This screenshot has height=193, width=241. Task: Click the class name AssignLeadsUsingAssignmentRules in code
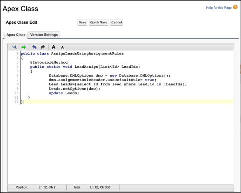click(87, 53)
